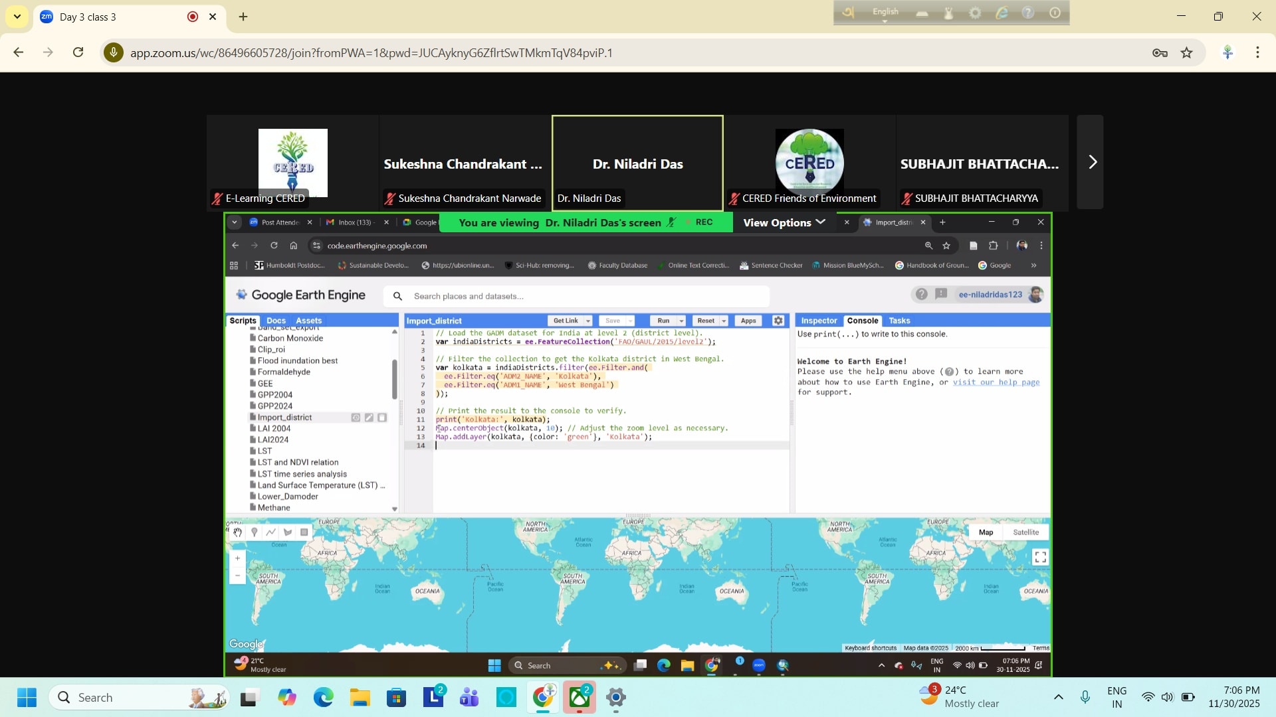Switch to the Inspector tab
This screenshot has height=717, width=1276.
[819, 321]
